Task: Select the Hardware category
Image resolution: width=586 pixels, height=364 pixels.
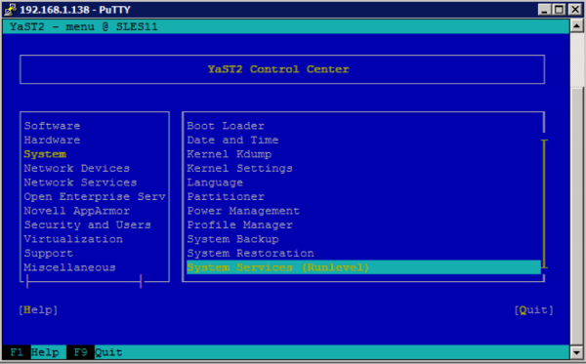Action: [52, 140]
